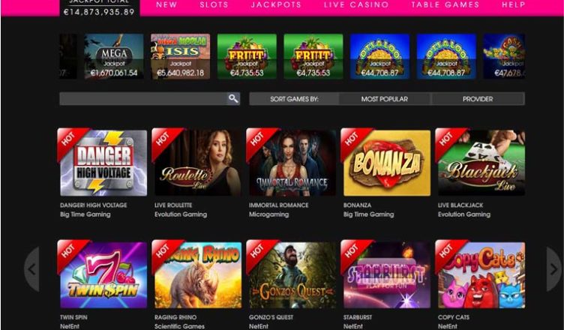Go to previous games page arrow
564x330 pixels.
pos(32,268)
